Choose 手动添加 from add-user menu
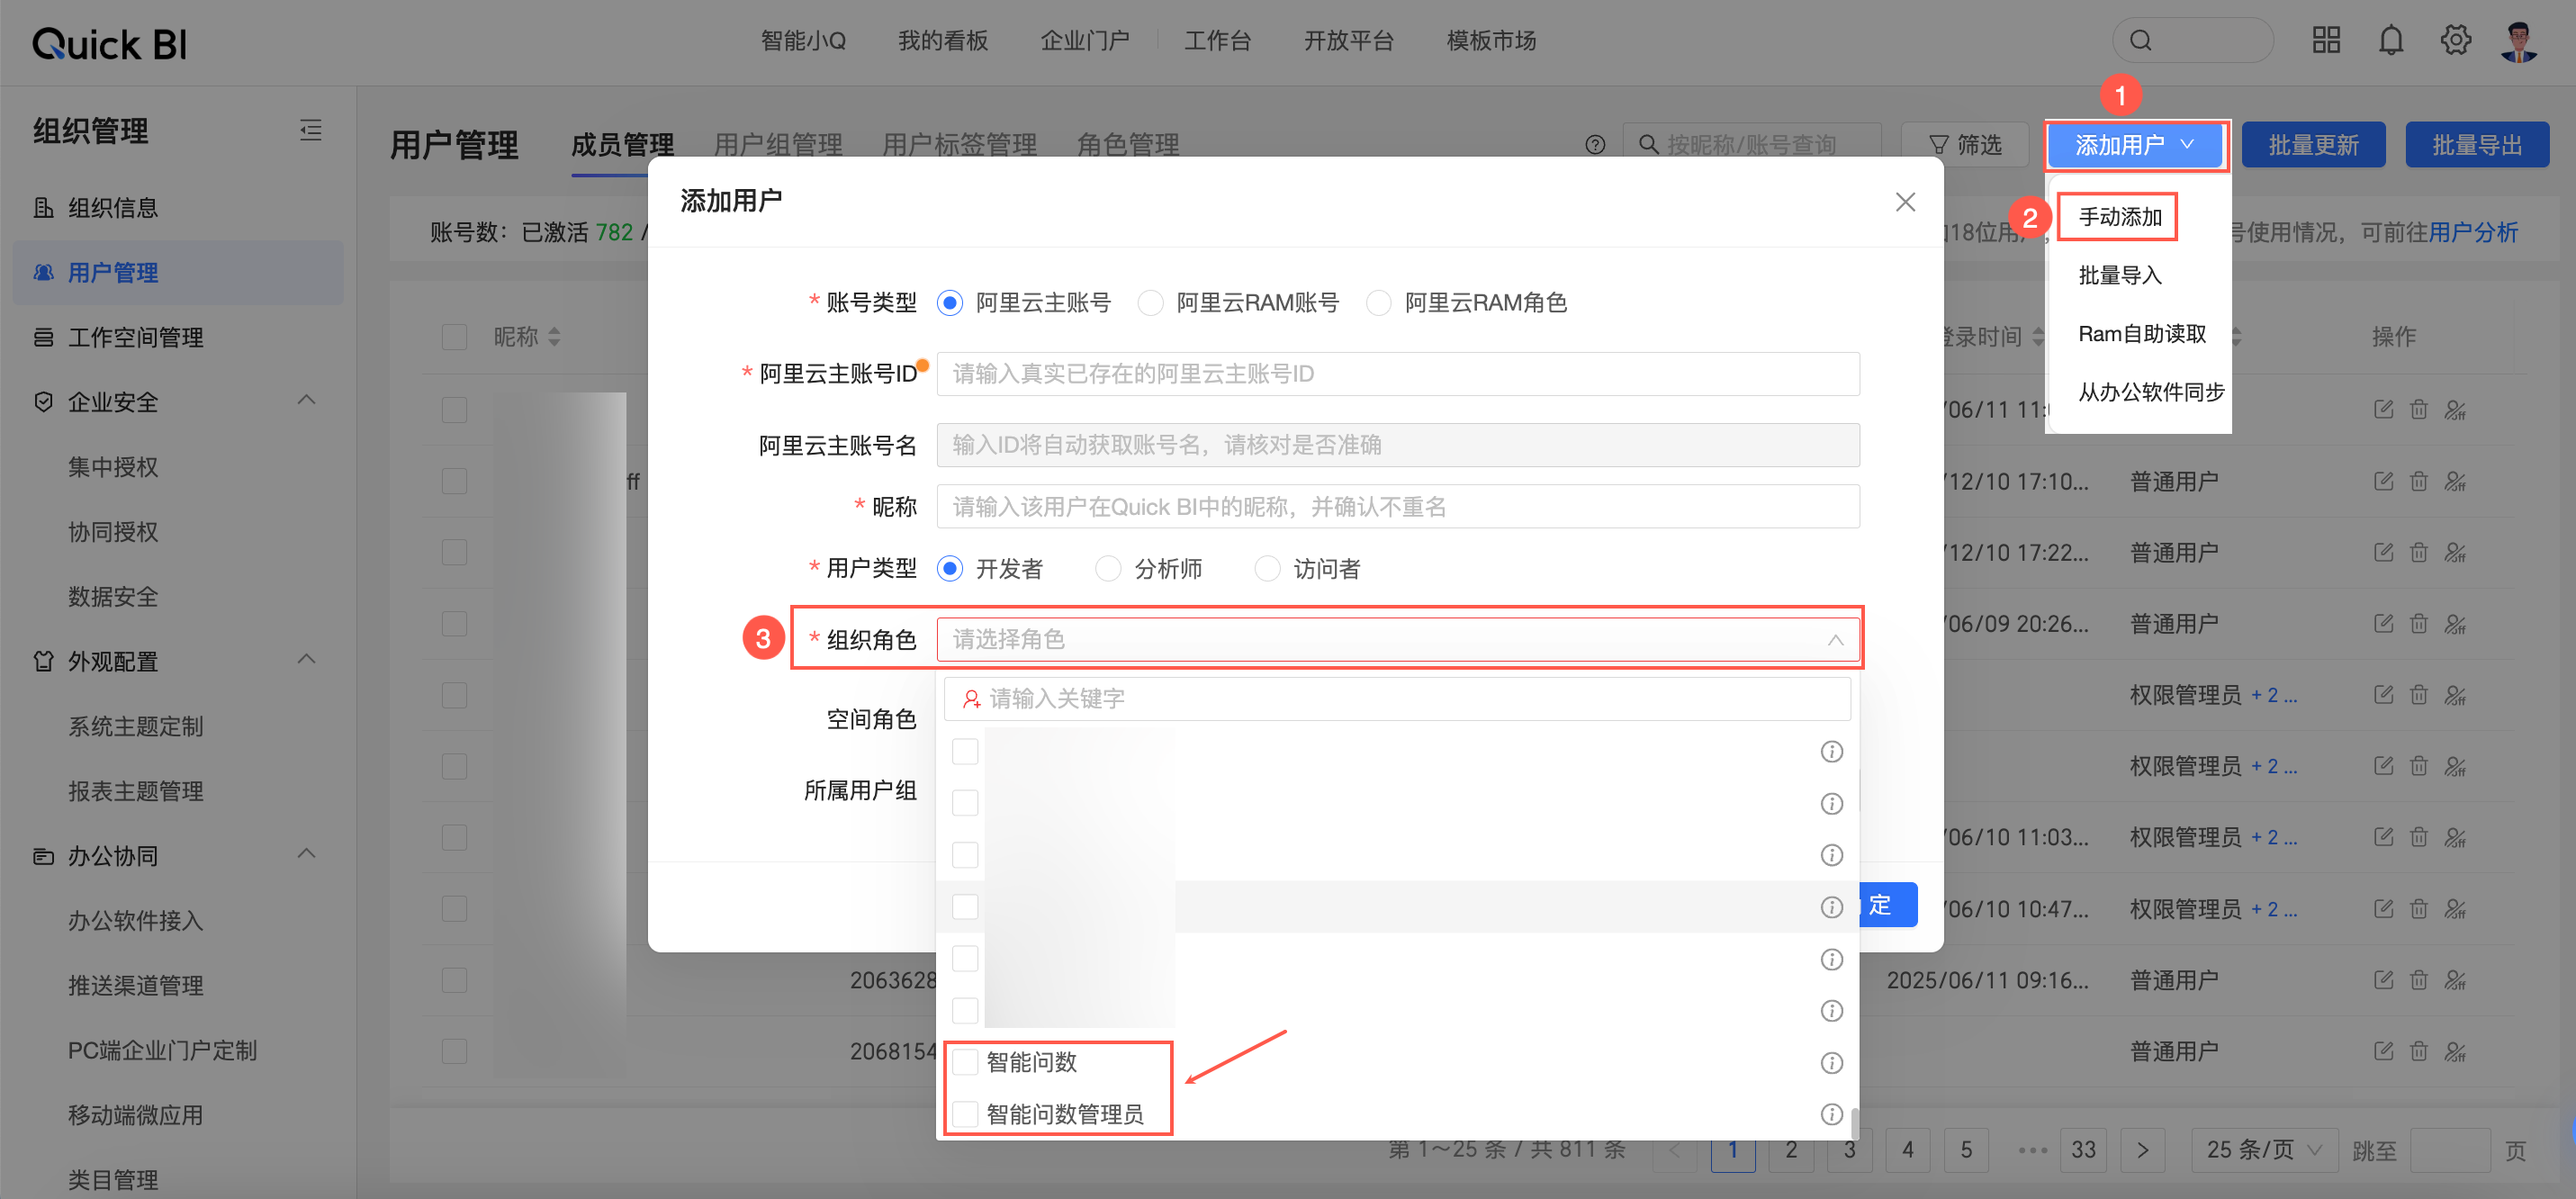This screenshot has width=2576, height=1199. 2118,217
